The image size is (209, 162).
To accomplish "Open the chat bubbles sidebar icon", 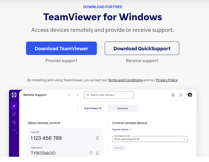I will 14,122.
